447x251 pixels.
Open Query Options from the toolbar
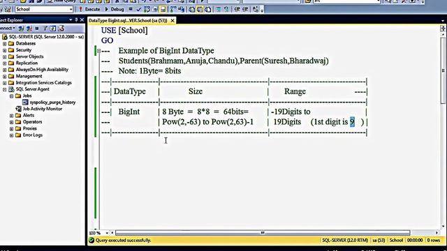(155, 9)
